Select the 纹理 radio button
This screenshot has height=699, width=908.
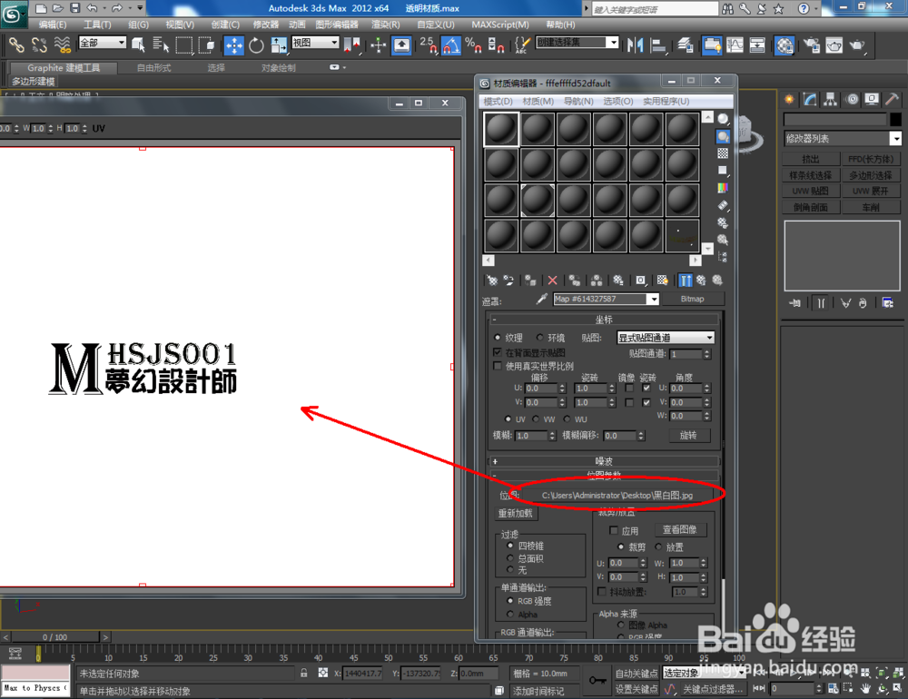[x=497, y=337]
